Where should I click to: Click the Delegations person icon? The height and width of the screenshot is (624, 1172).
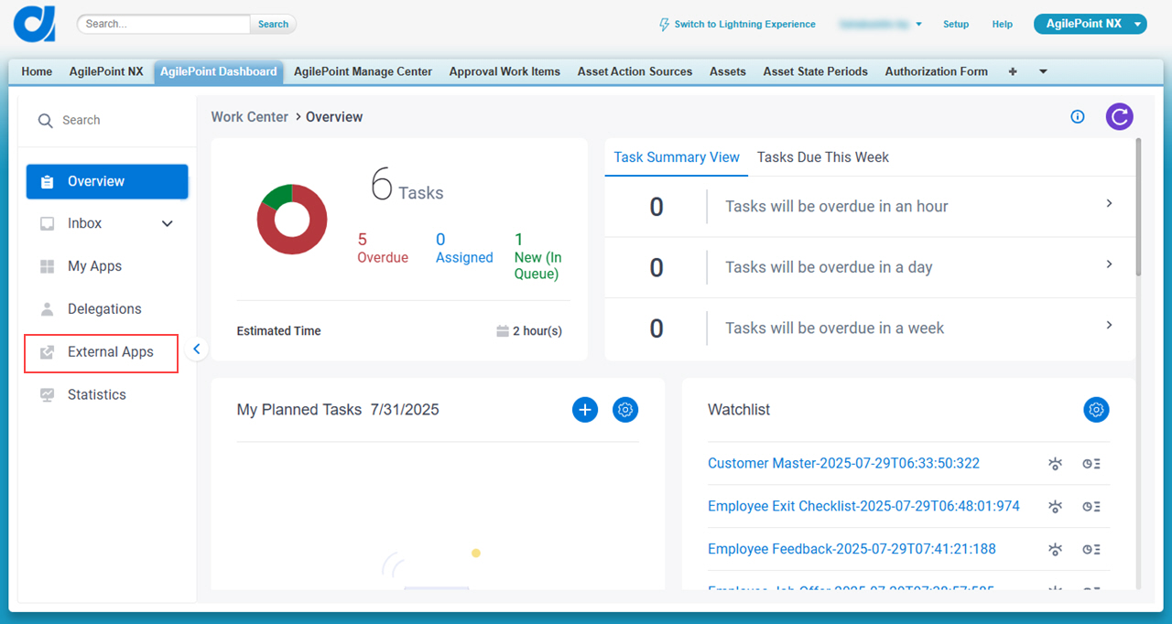coord(48,309)
